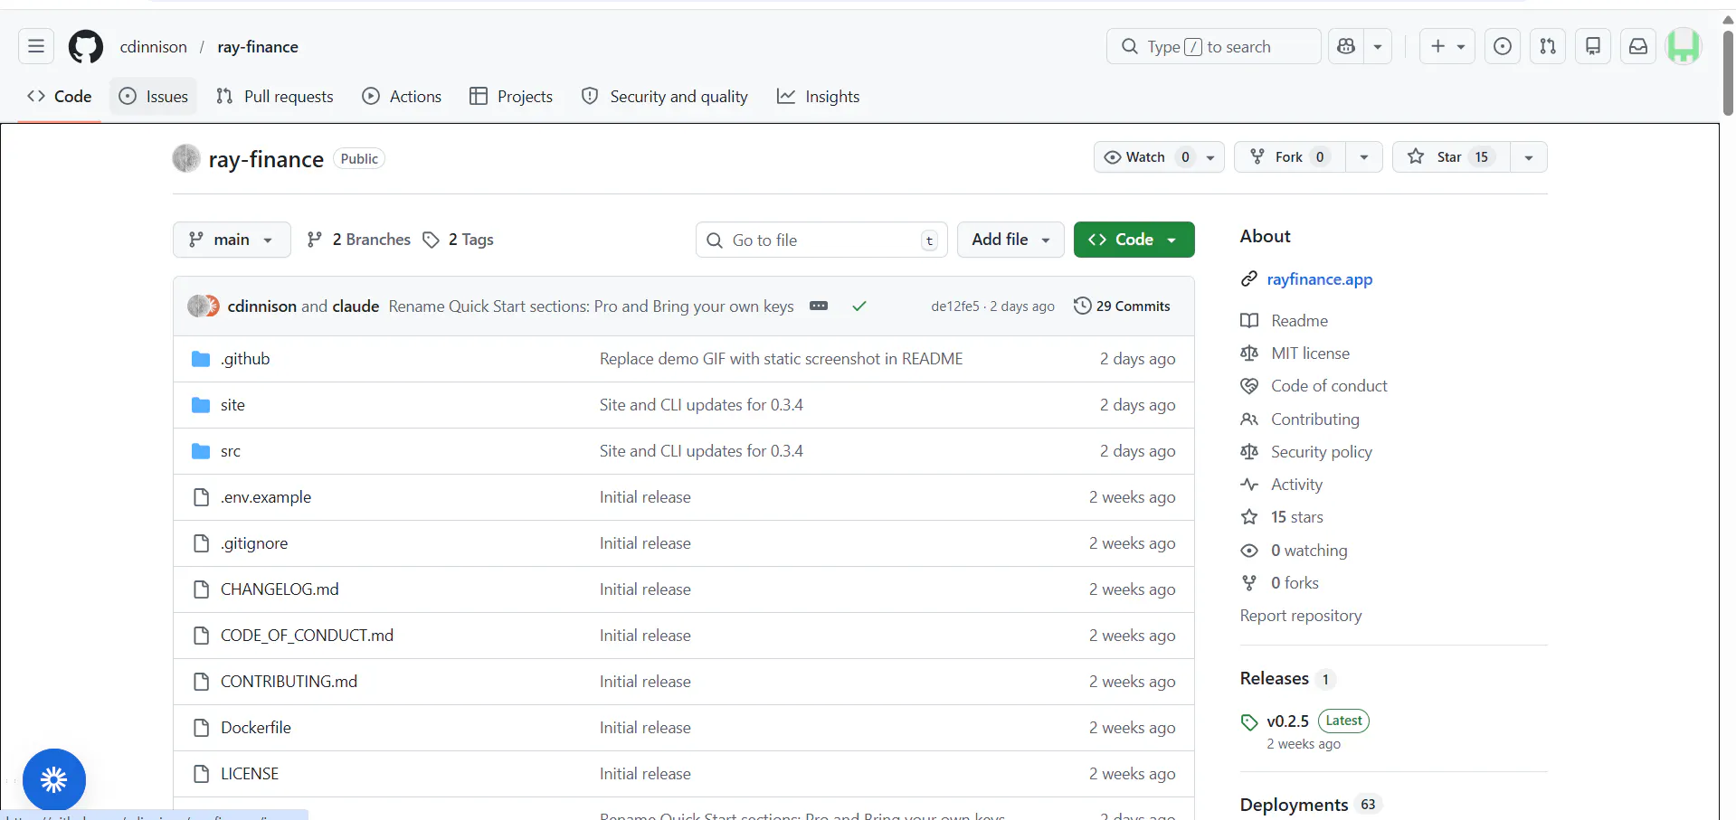The width and height of the screenshot is (1736, 820).
Task: Open the MIT license link
Action: coord(1310,353)
